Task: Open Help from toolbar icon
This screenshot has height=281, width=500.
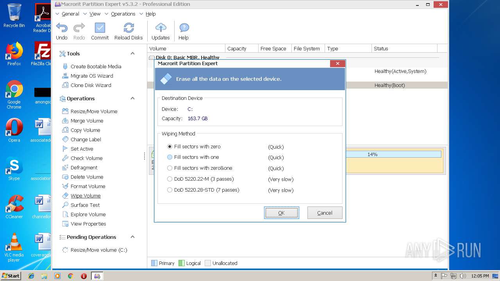Action: point(184,28)
